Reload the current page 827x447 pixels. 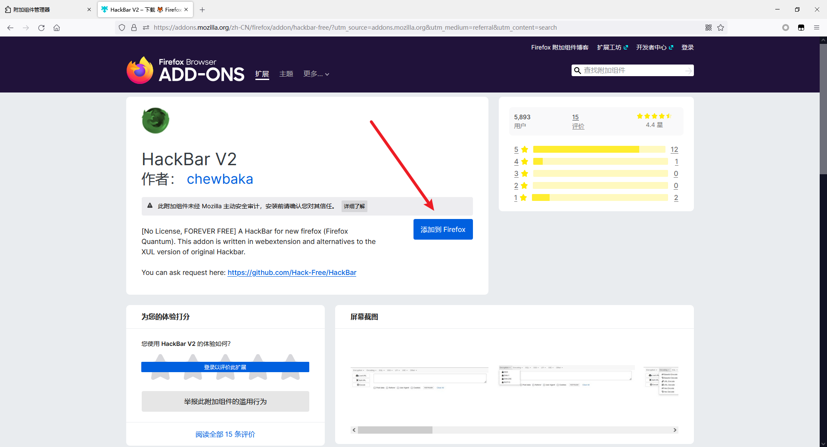coord(41,28)
